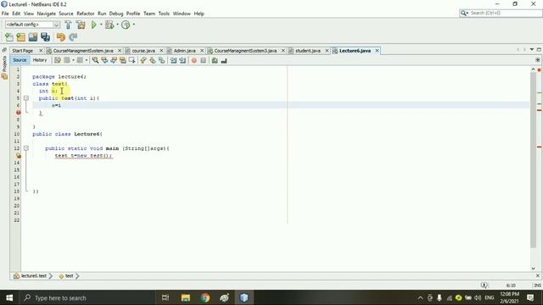
Task: Click the editor vertical scrollbar
Action: tap(533, 159)
